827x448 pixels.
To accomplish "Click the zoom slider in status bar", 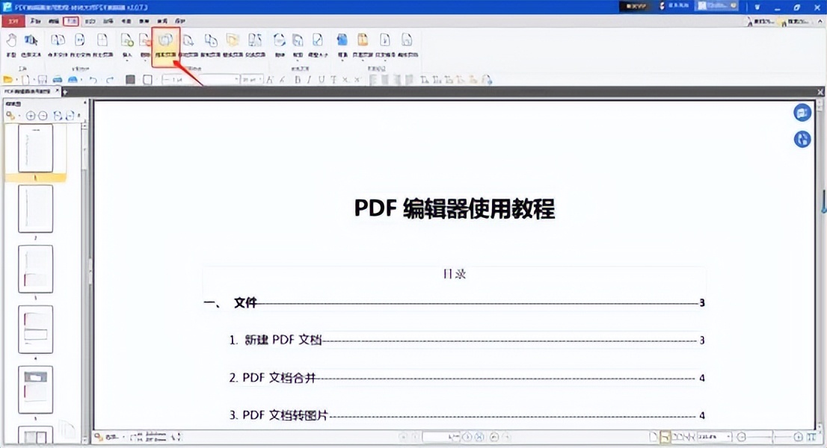I will [x=770, y=437].
